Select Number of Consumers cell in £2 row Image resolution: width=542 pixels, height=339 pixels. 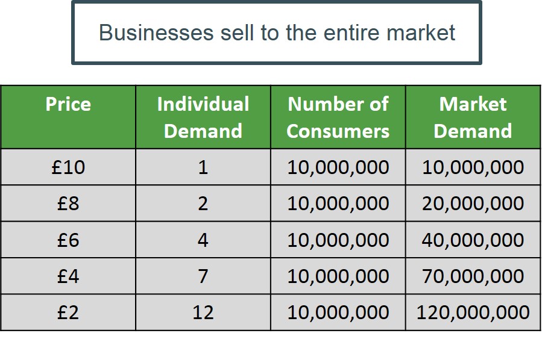click(338, 313)
